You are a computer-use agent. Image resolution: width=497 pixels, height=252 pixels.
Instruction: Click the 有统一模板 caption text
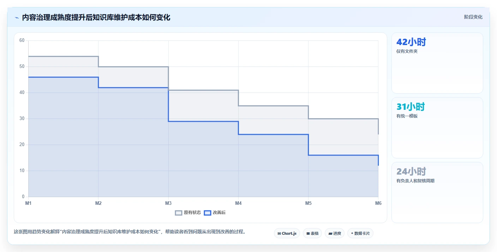[407, 116]
